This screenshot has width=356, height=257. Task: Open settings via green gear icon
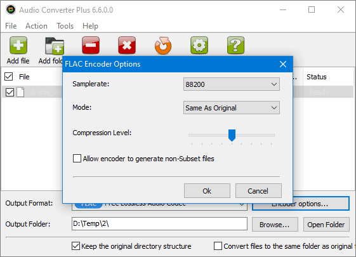coord(199,45)
